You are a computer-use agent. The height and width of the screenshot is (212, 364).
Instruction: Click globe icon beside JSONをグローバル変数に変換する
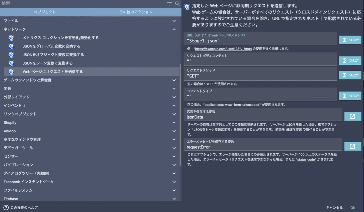pyautogui.click(x=11, y=46)
